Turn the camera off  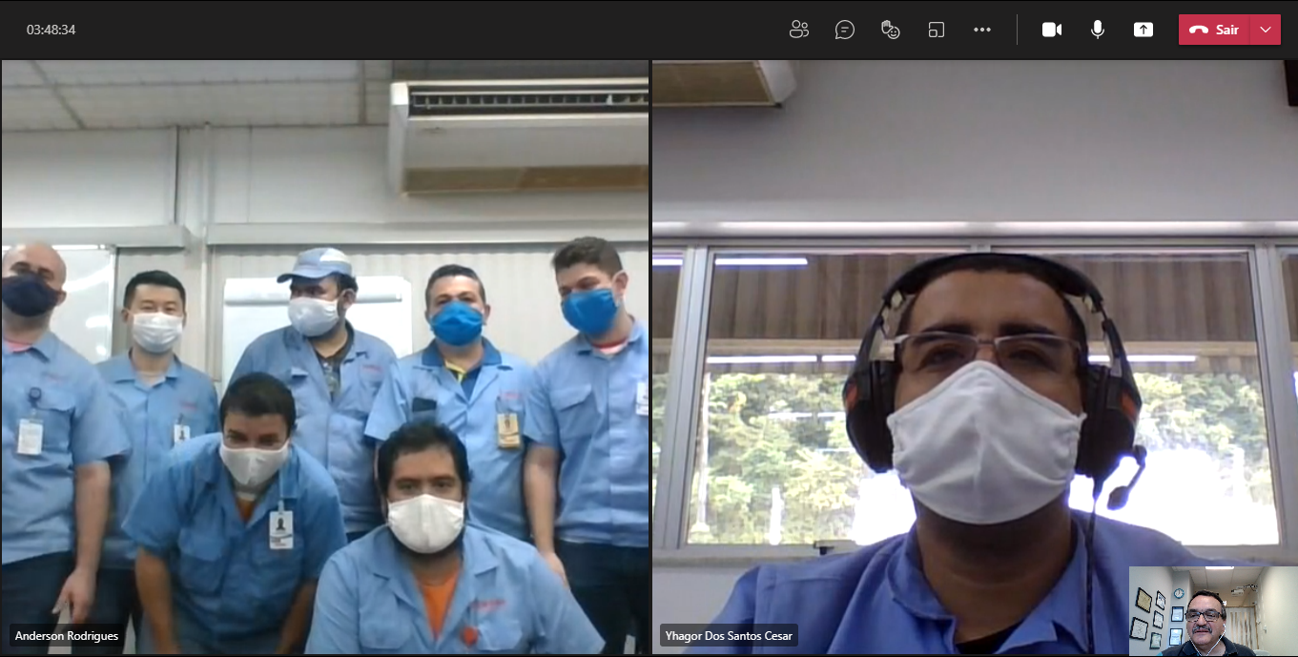[x=1052, y=30]
